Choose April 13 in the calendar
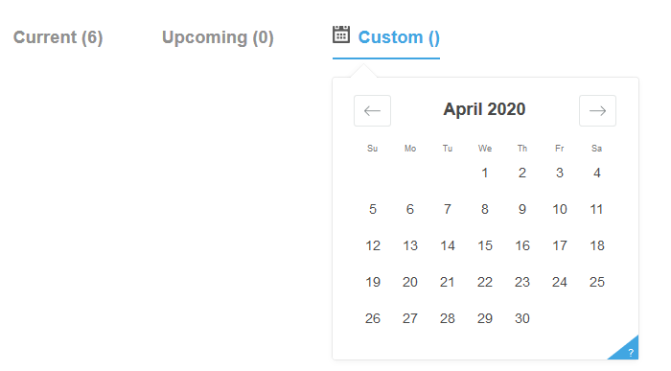 [410, 245]
